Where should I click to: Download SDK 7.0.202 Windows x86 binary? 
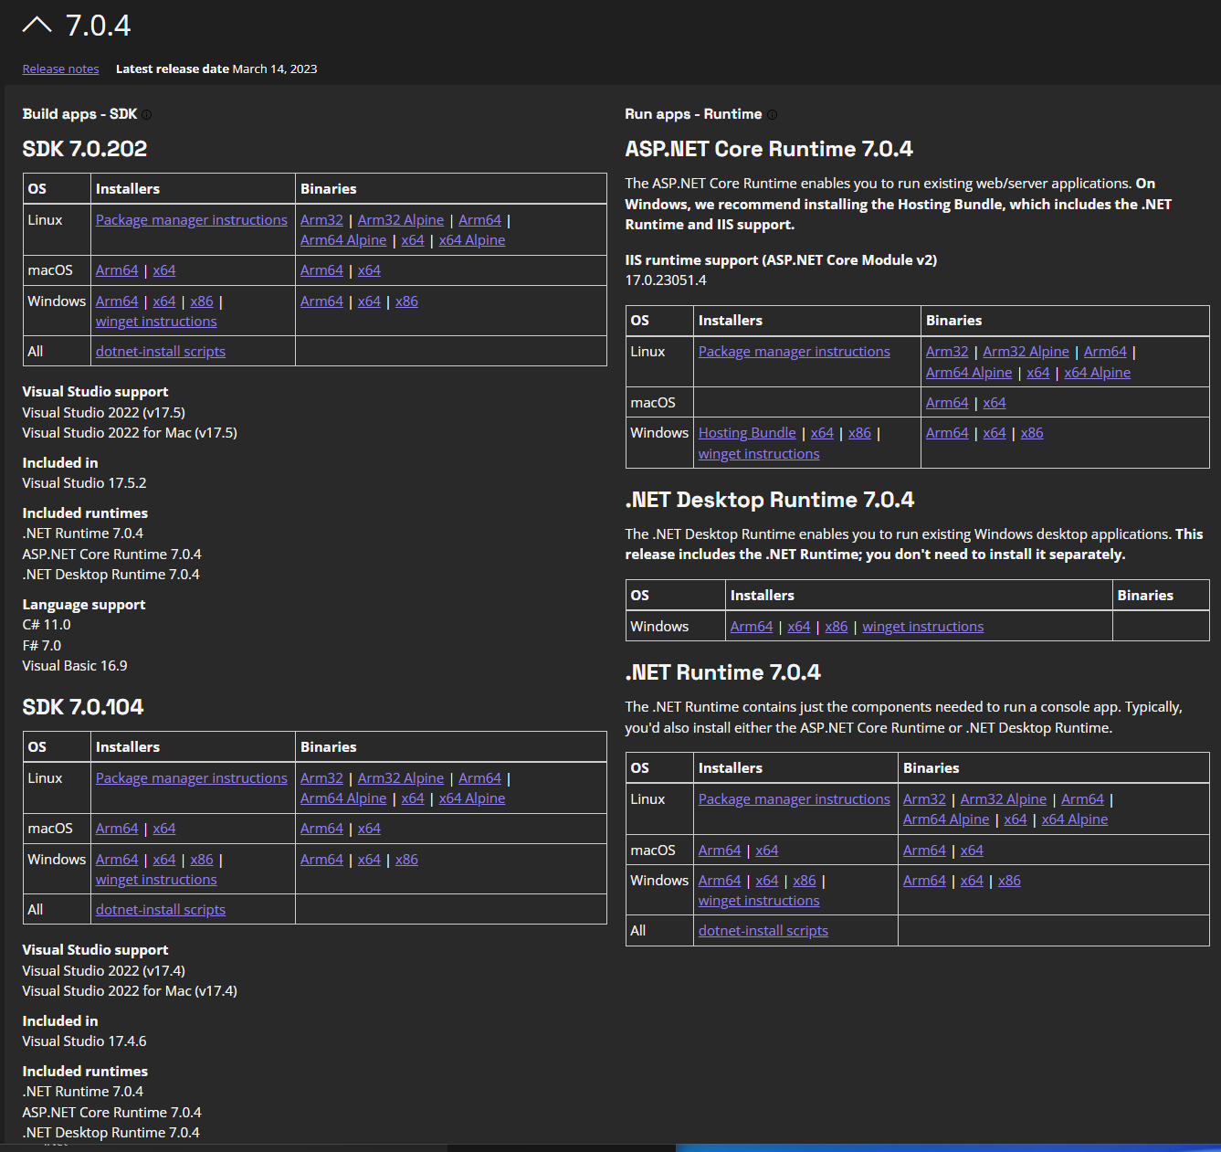406,301
